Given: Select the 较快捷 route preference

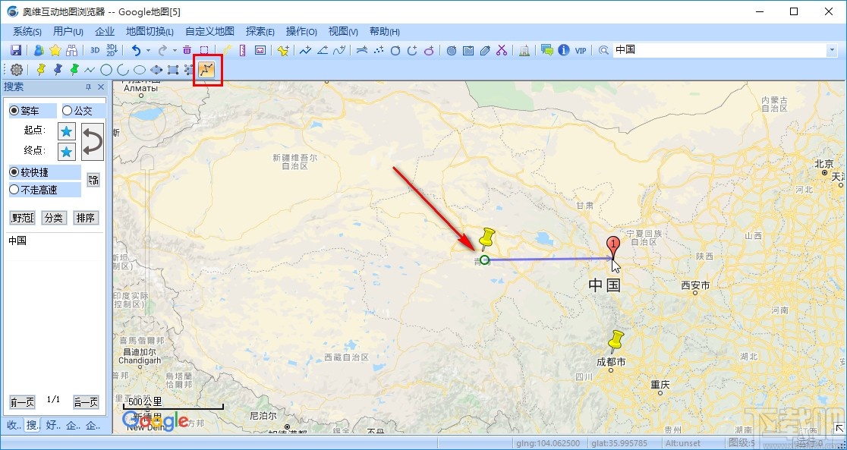Looking at the screenshot, I should (15, 172).
